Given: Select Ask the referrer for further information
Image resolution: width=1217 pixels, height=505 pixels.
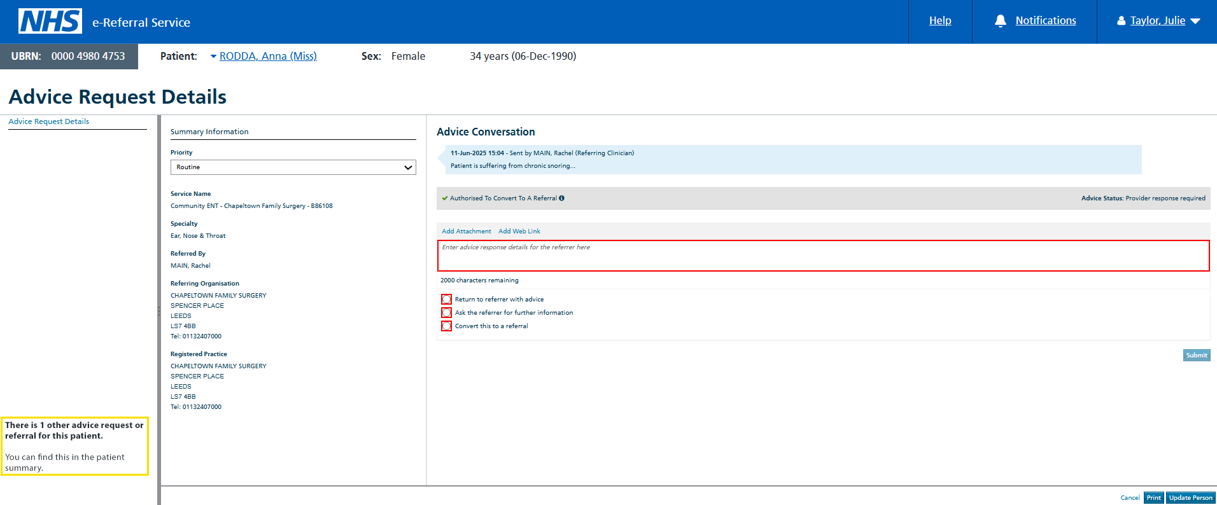Looking at the screenshot, I should [447, 313].
